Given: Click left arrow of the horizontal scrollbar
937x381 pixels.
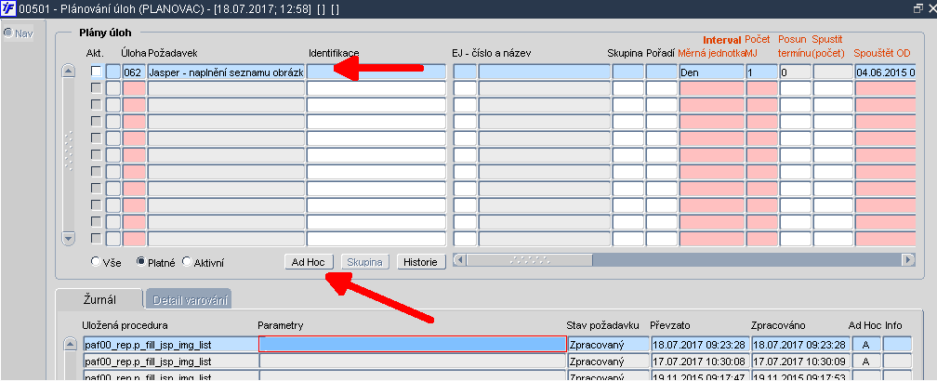Looking at the screenshot, I should click(x=460, y=260).
